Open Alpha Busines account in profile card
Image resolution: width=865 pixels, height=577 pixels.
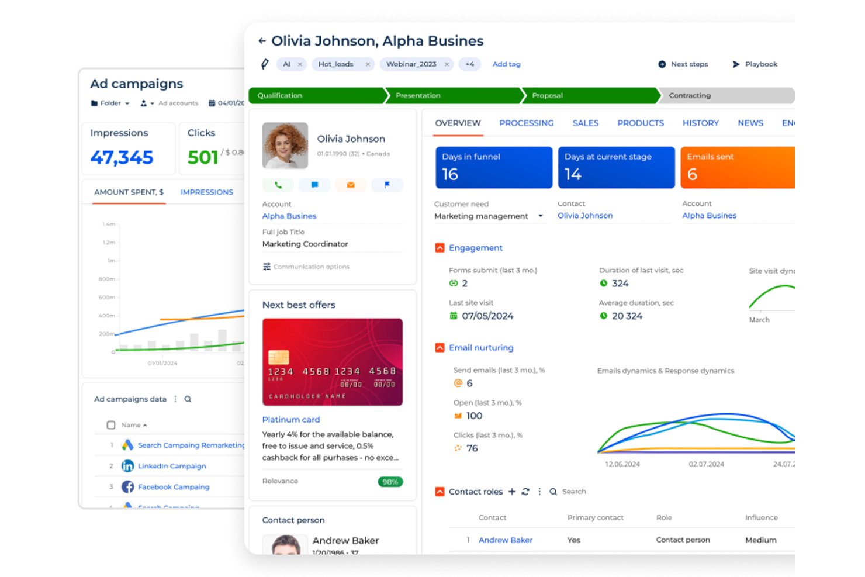click(289, 216)
